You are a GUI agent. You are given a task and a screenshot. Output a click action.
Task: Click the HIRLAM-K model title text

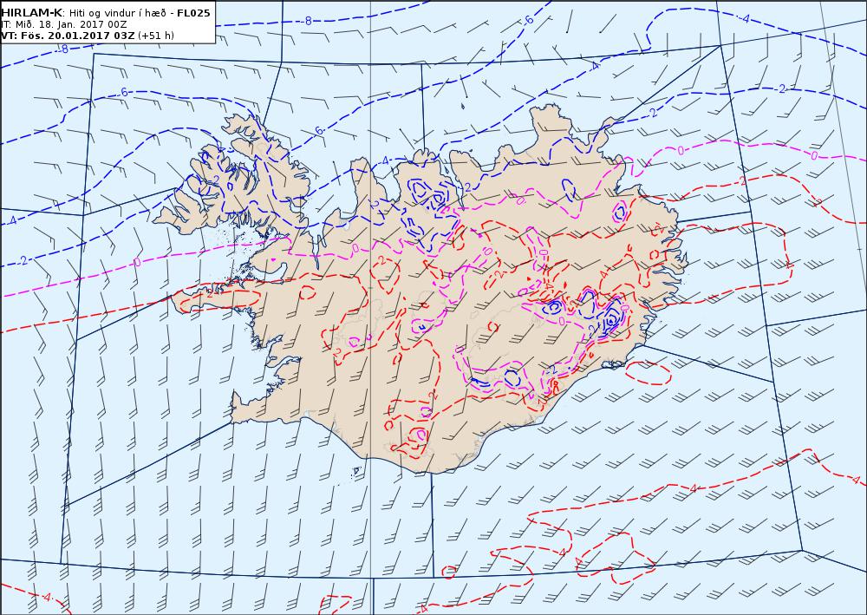point(32,13)
